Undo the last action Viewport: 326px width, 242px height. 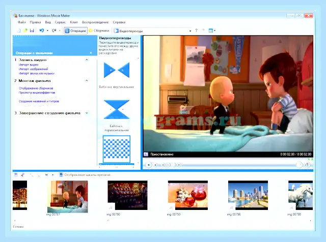click(42, 31)
